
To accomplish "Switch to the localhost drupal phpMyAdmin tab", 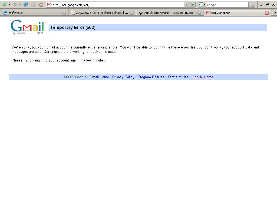I will 102,13.
